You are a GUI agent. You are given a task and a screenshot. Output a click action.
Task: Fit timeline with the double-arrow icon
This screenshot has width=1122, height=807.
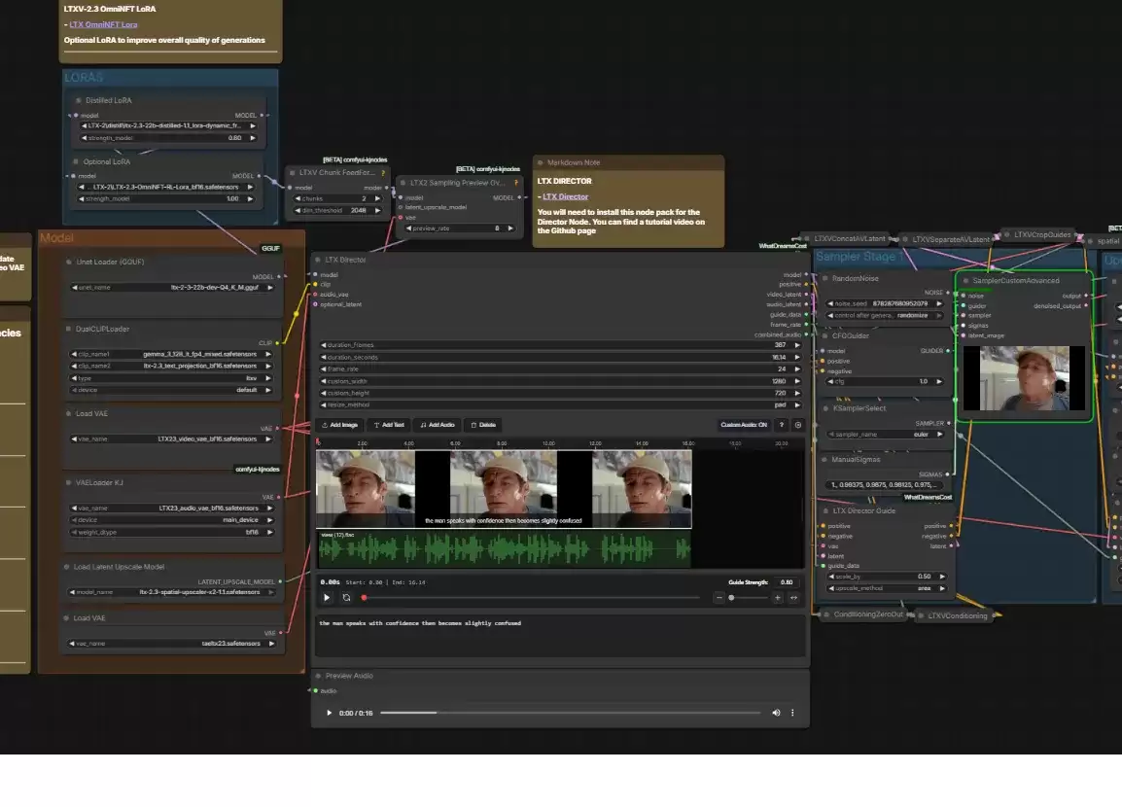click(x=793, y=597)
